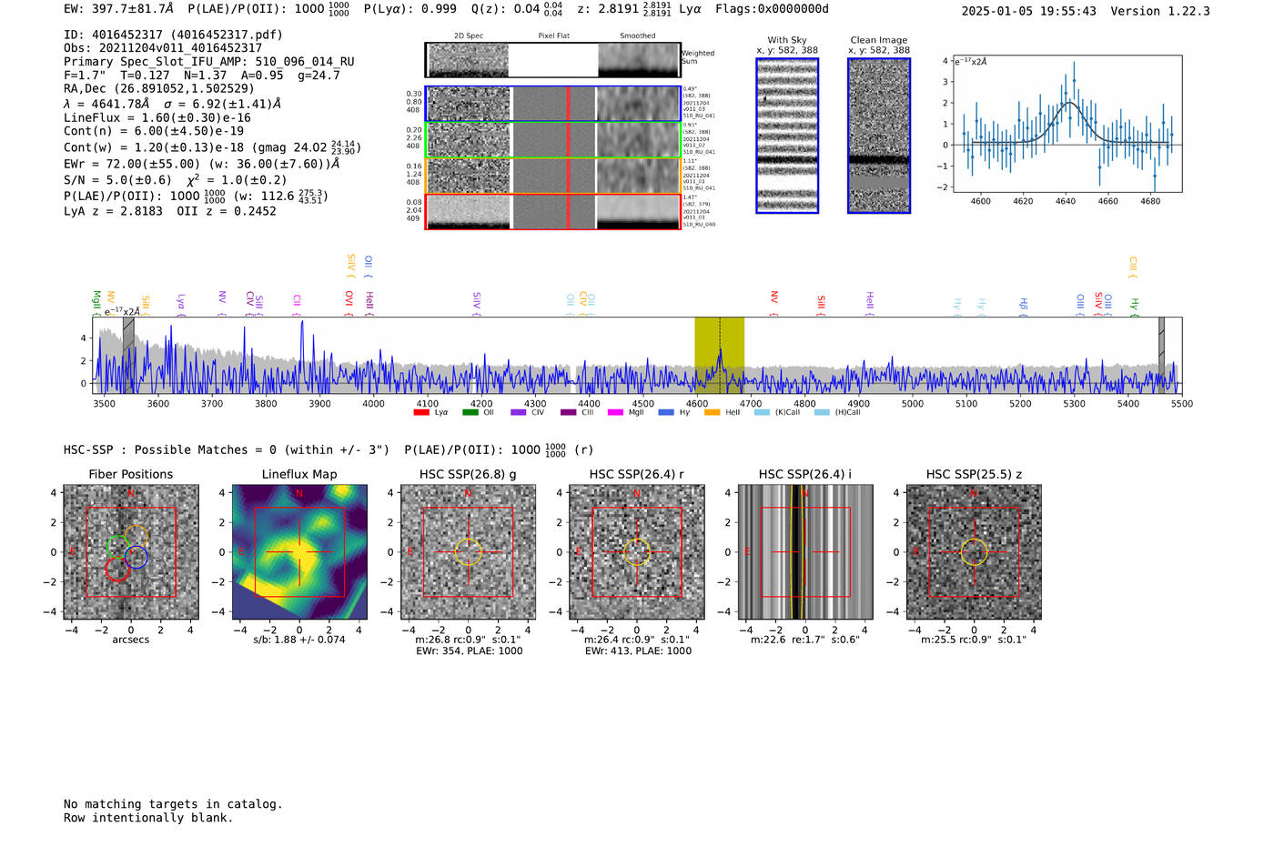Image resolution: width=1274 pixels, height=867 pixels.
Task: Click the P(Lyα): 0.999 header value
Action: 412,9
